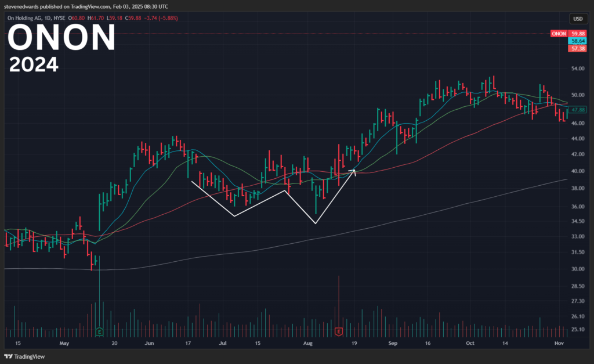The height and width of the screenshot is (364, 594).
Task: Click the 28.50 price axis label
Action: point(578,286)
